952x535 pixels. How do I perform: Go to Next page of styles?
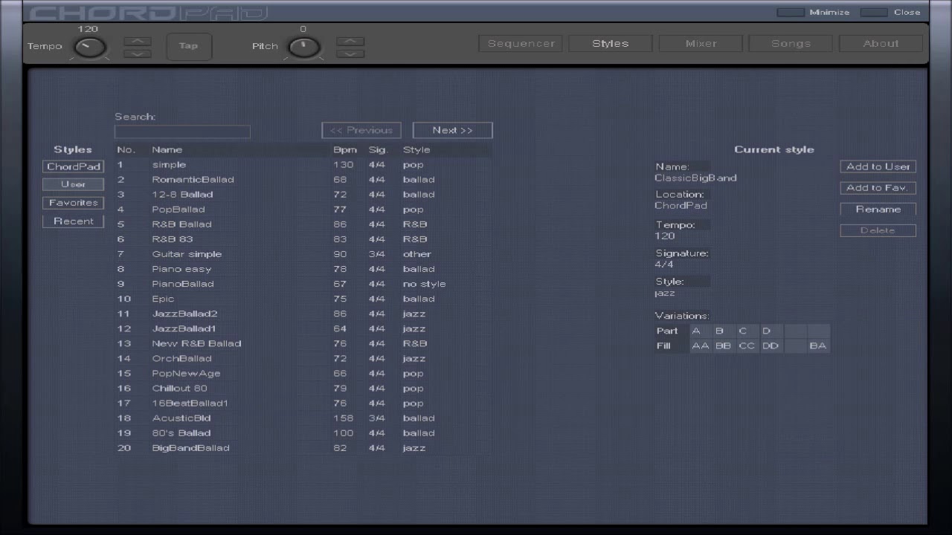(x=453, y=130)
